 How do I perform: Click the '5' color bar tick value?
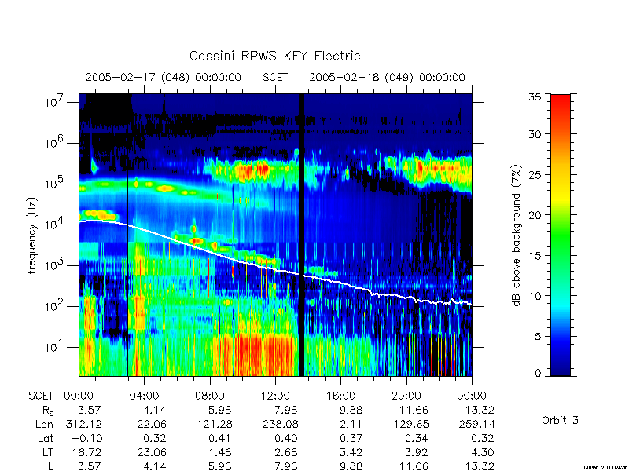click(538, 337)
